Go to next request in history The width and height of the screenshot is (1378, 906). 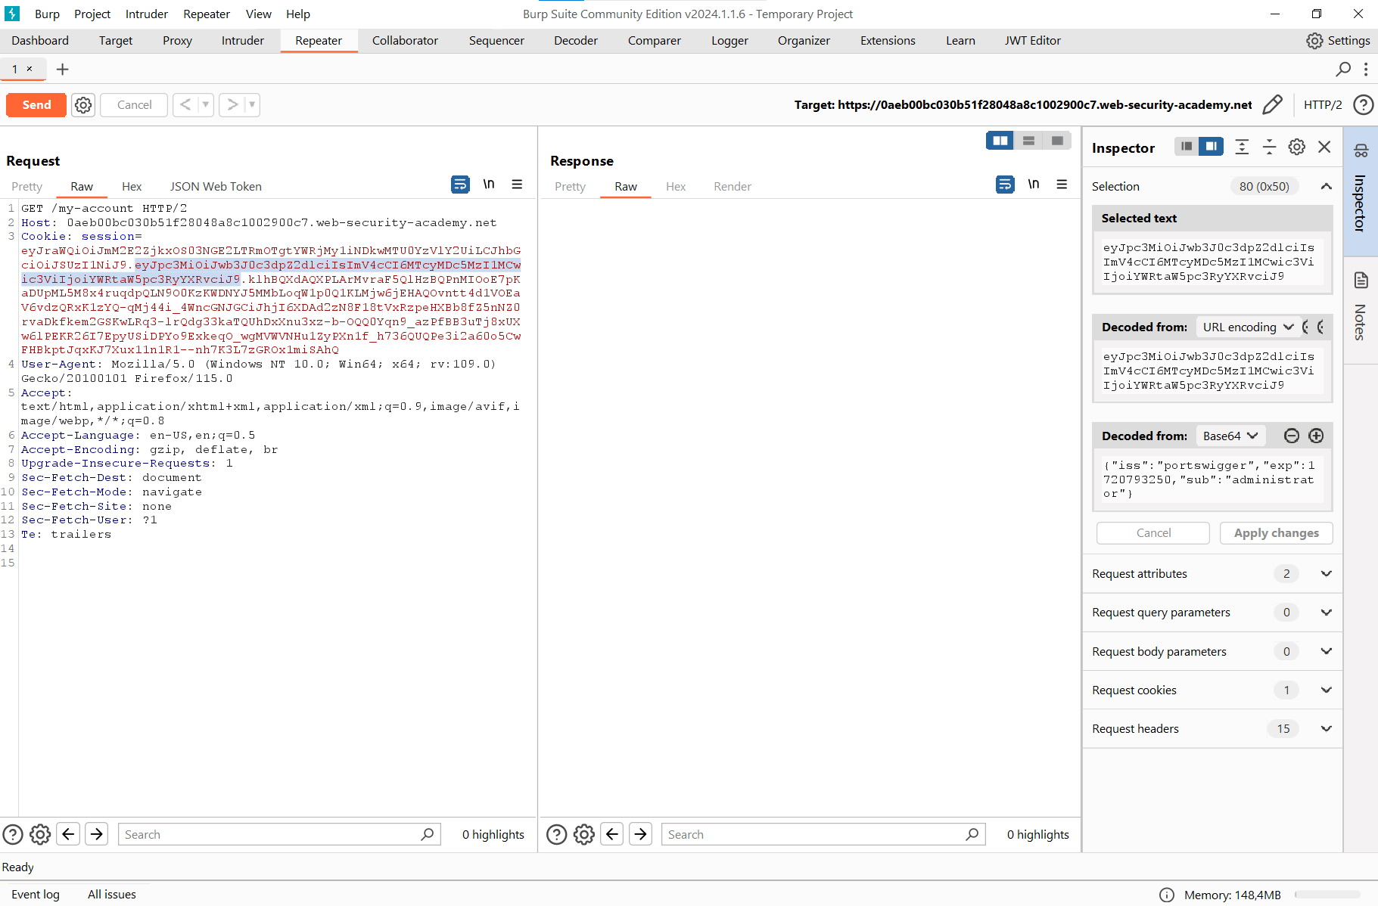(x=232, y=105)
